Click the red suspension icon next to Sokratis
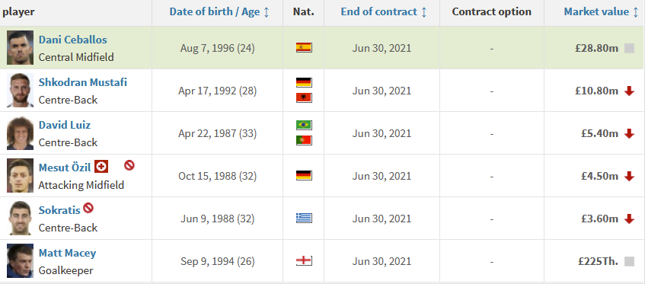The image size is (645, 284). tap(88, 208)
